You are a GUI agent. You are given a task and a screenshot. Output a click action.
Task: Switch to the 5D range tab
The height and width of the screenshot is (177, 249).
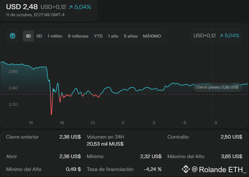(39, 36)
